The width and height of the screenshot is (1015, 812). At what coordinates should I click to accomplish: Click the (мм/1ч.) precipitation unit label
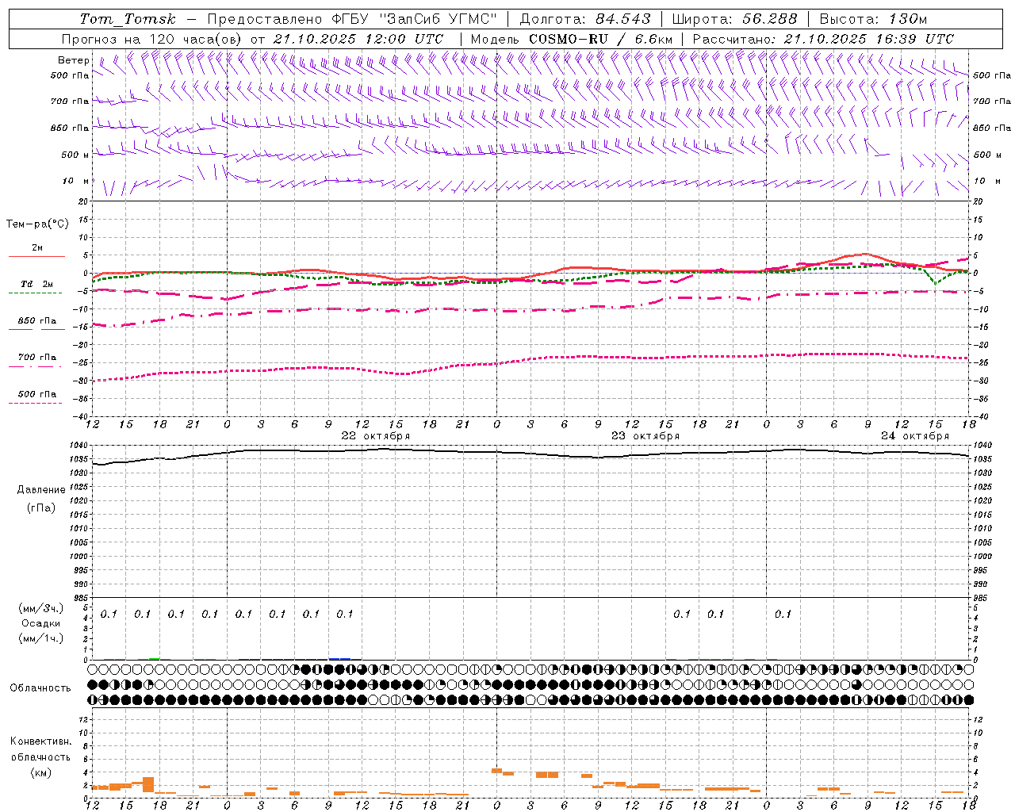coord(41,638)
